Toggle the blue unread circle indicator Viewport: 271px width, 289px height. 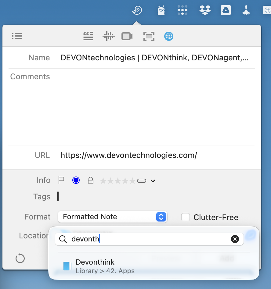pos(76,180)
